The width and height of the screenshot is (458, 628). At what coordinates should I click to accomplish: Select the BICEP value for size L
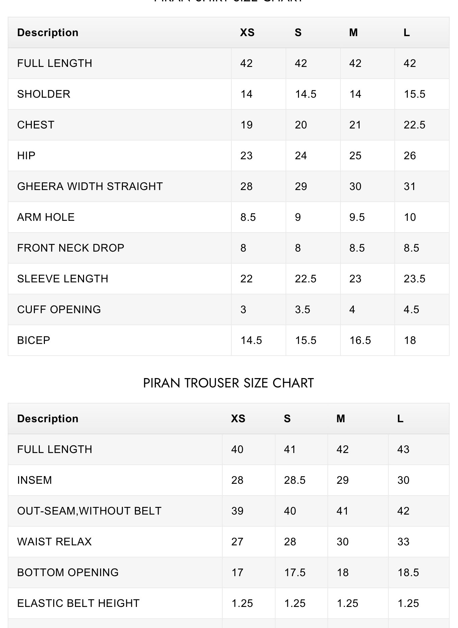pyautogui.click(x=410, y=340)
